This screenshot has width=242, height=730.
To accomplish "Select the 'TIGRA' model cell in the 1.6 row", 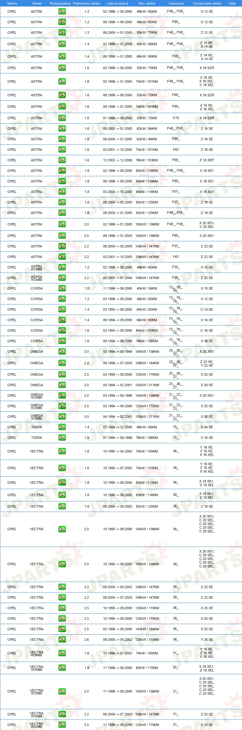I will click(x=37, y=438).
